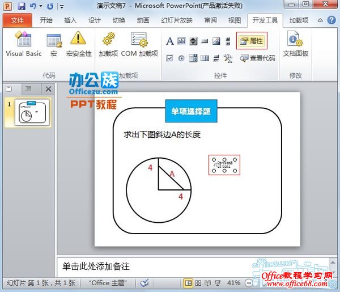
Task: Open the Undo history dropdown arrow
Action: (x=42, y=6)
